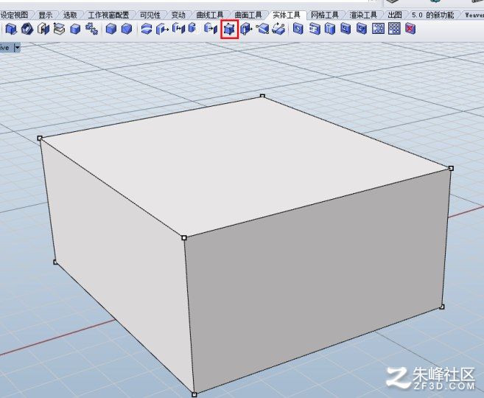Open the 5.0 的新功能 tab

pyautogui.click(x=432, y=15)
